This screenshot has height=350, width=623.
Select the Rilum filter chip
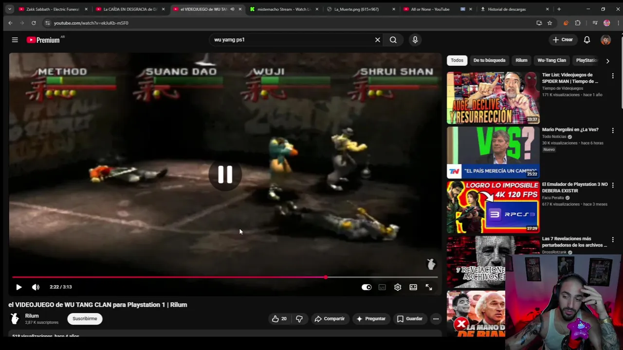(x=521, y=60)
